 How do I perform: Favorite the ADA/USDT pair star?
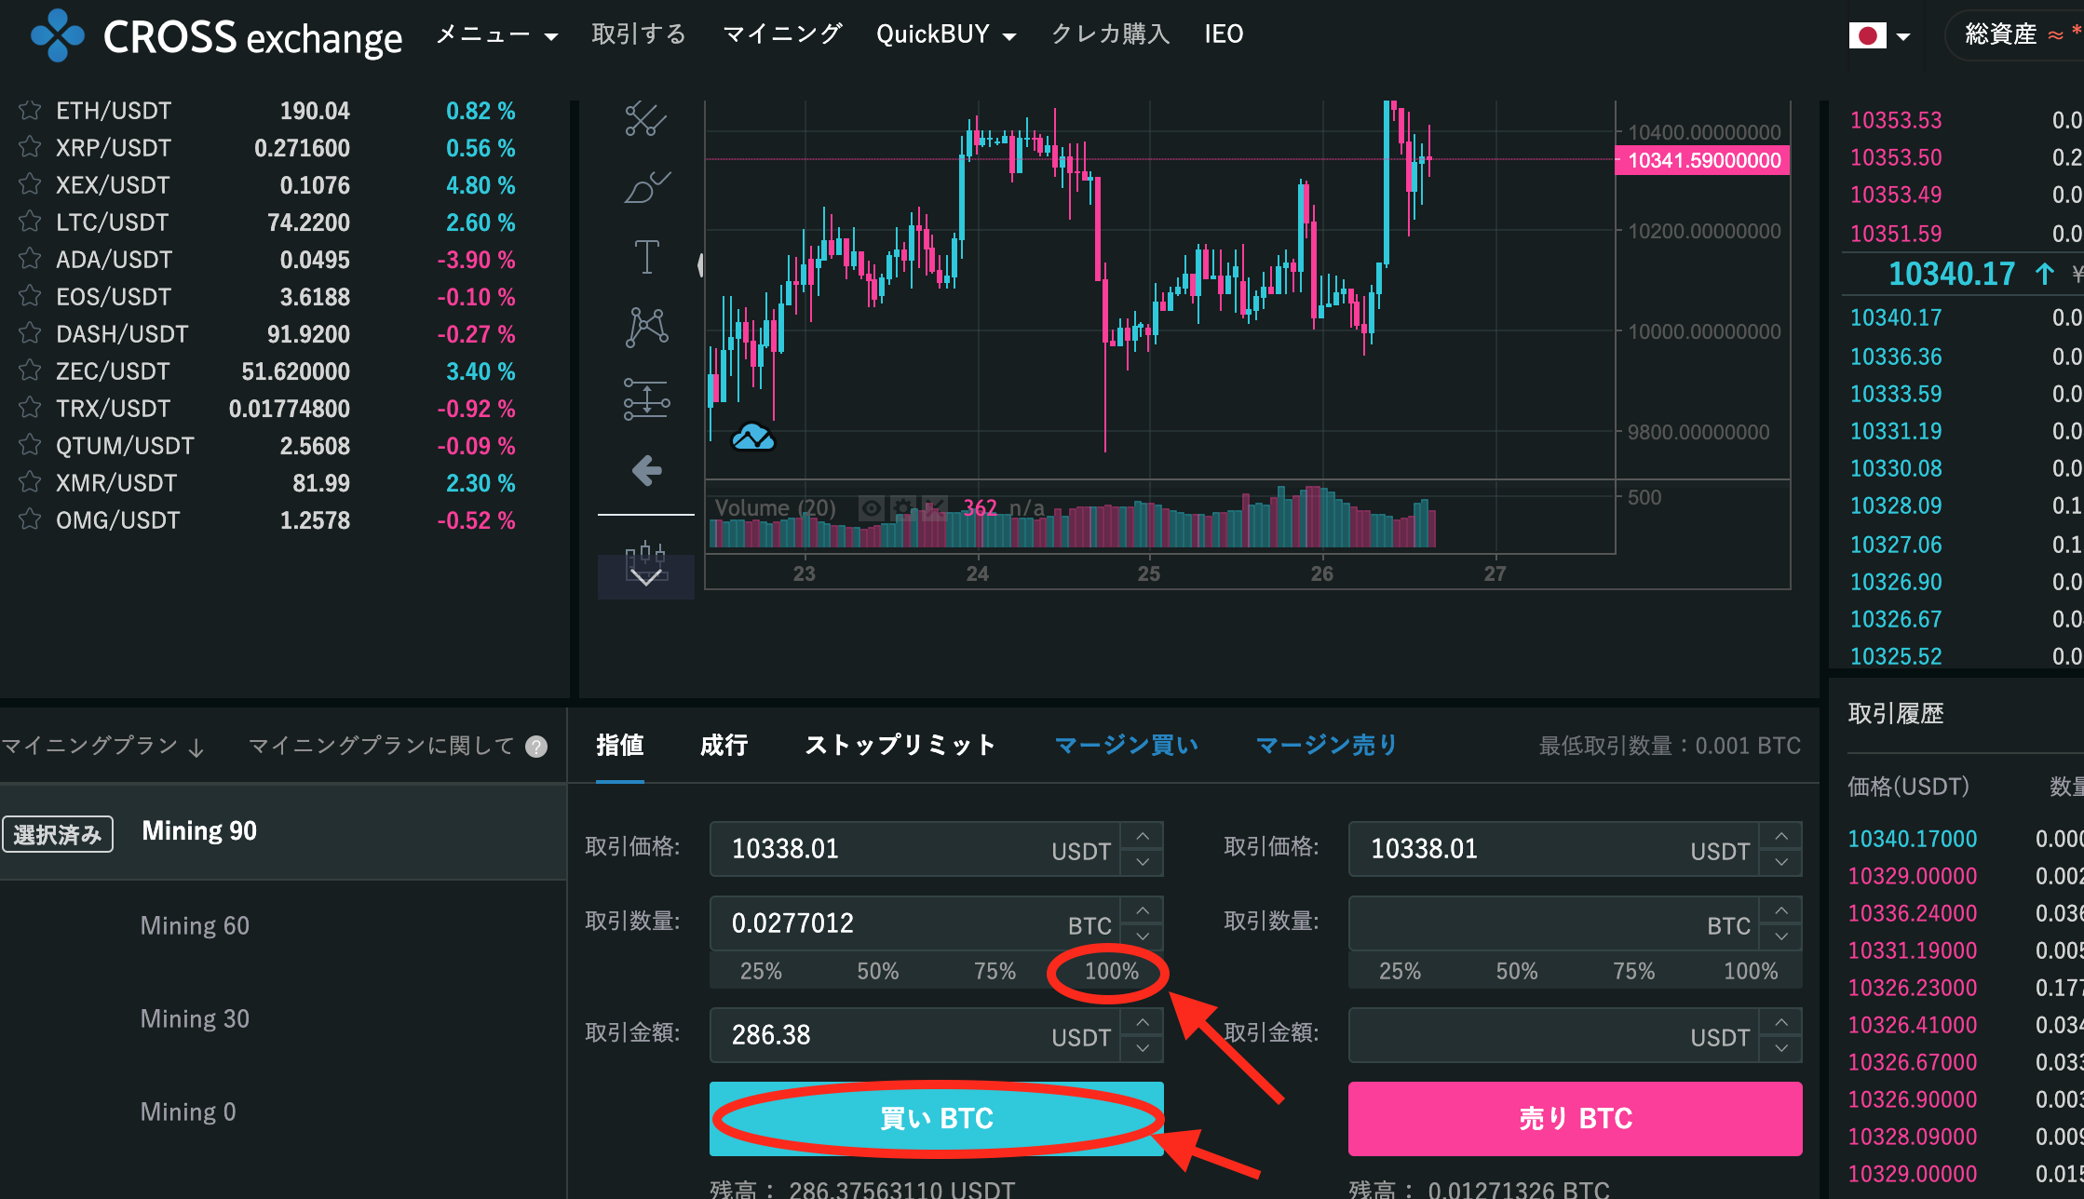(30, 259)
